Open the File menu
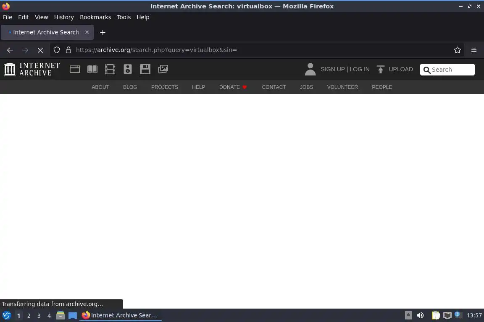 pyautogui.click(x=8, y=17)
